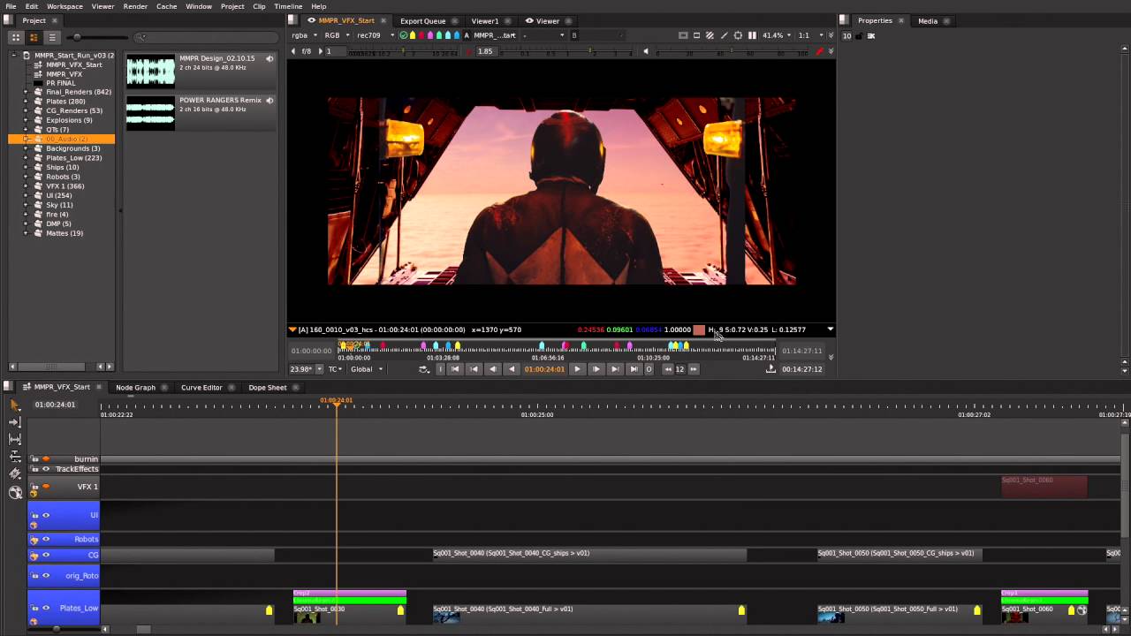The image size is (1131, 636).
Task: Click the viewer audio mute speaker icon
Action: [x=645, y=51]
